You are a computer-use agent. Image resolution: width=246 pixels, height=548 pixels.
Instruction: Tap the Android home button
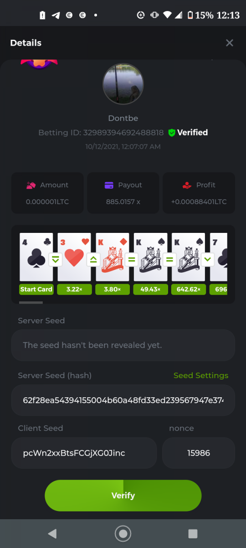coord(123,533)
